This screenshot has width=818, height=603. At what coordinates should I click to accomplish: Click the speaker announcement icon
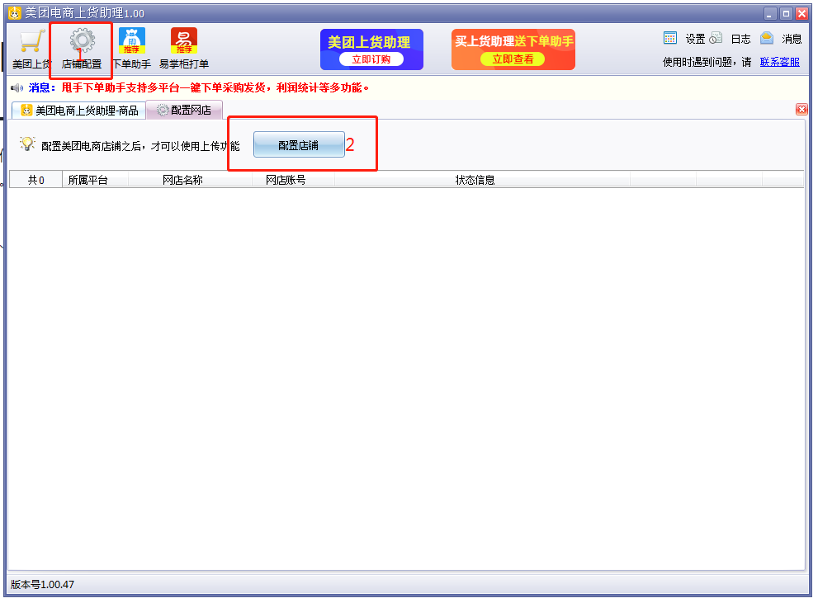click(x=17, y=87)
